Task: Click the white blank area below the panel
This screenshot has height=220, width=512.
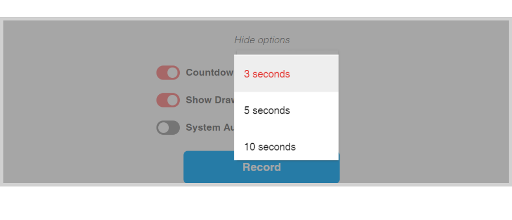Action: coord(256,204)
